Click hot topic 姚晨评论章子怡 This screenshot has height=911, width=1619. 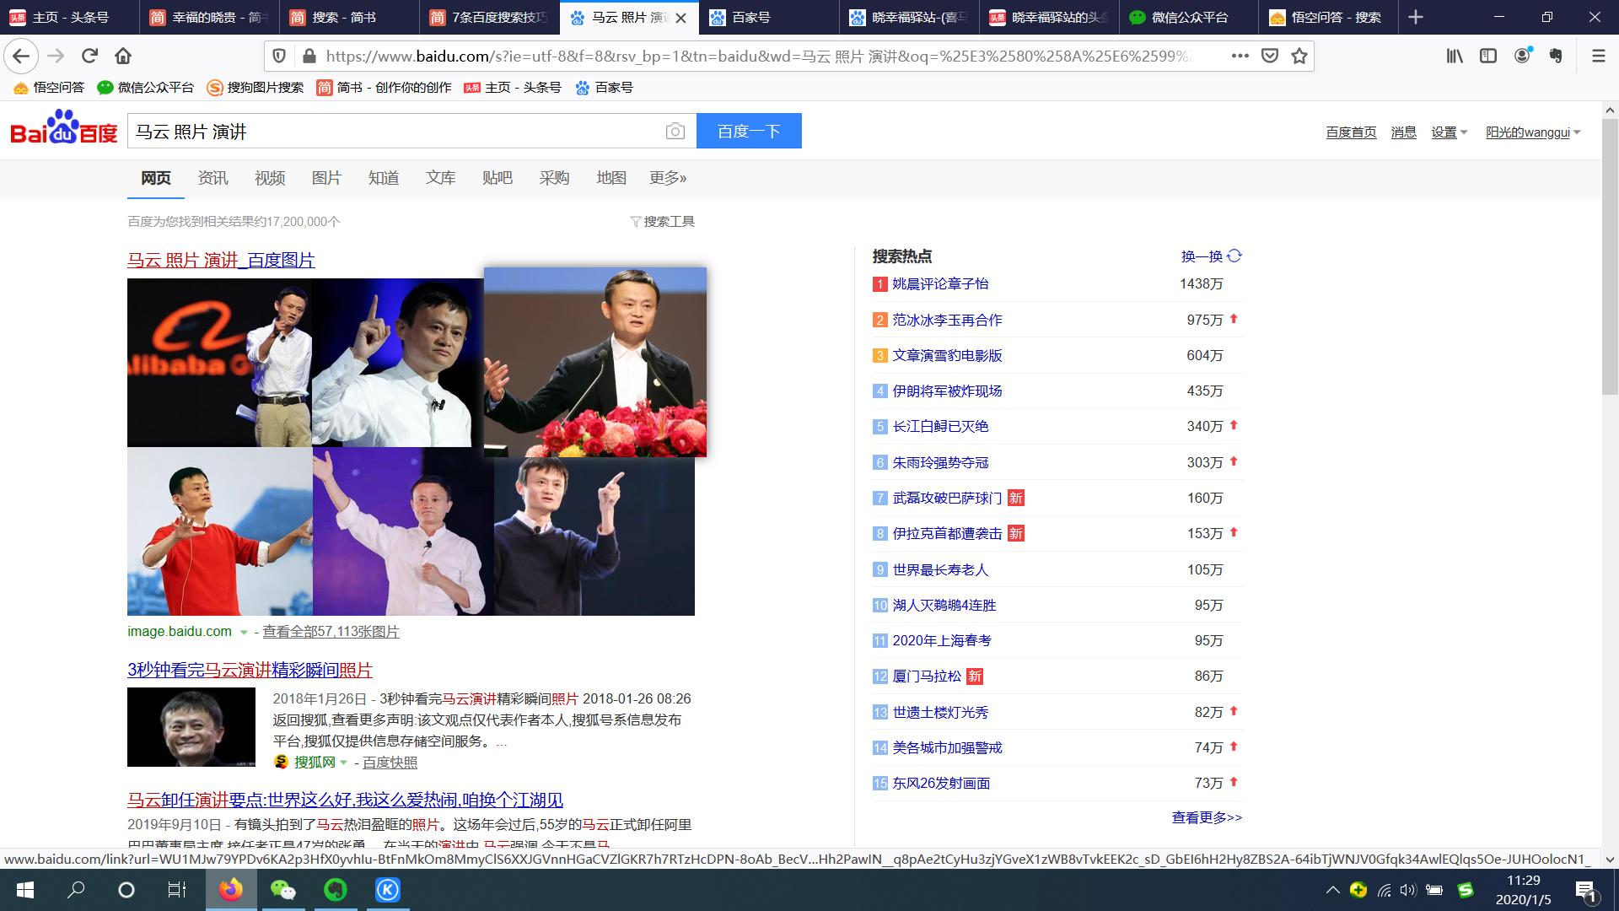click(x=940, y=284)
